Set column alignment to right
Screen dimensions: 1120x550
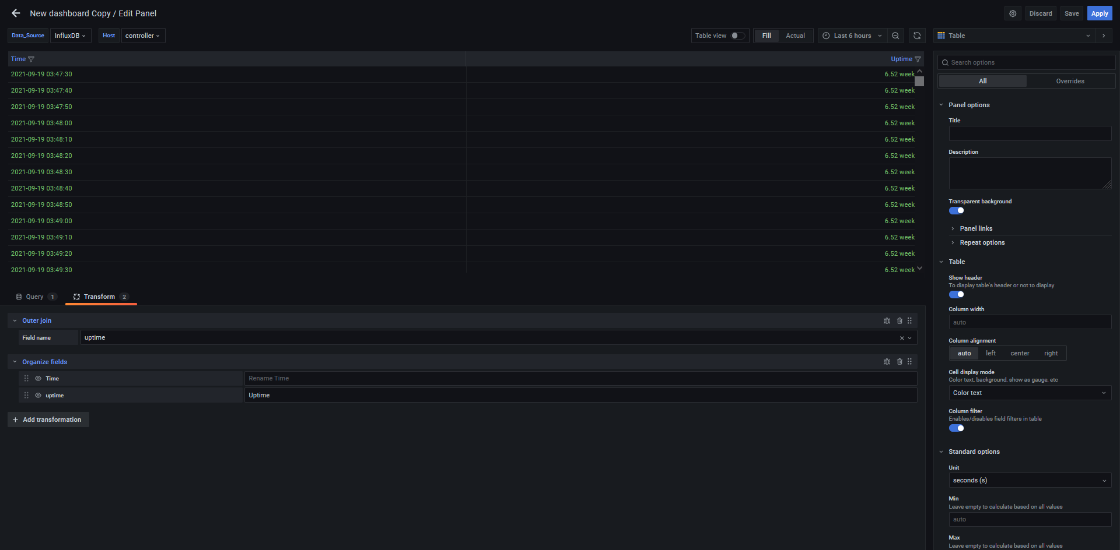[1051, 353]
